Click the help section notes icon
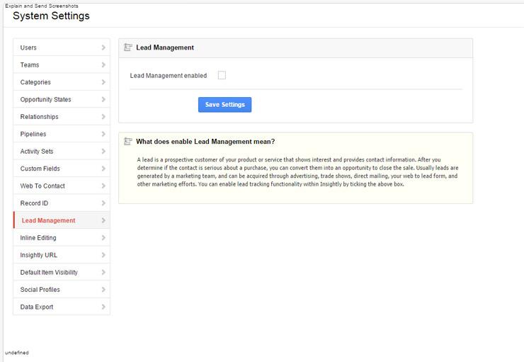 coord(128,142)
